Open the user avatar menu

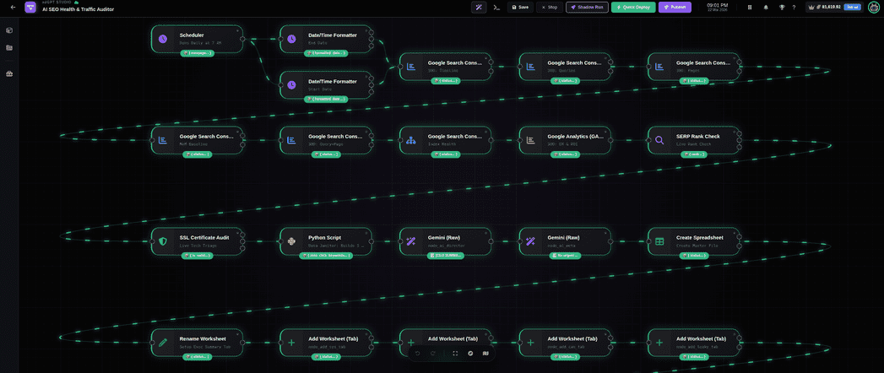874,7
